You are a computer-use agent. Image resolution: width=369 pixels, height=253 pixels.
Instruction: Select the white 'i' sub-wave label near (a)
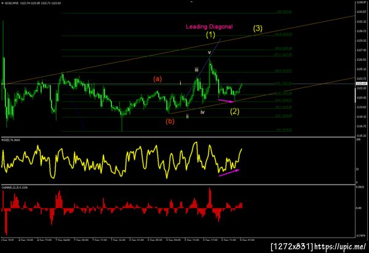click(180, 83)
